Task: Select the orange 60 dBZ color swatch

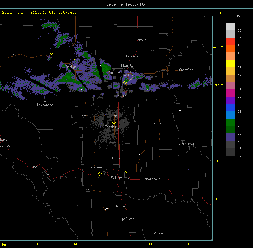Action: coord(231,49)
